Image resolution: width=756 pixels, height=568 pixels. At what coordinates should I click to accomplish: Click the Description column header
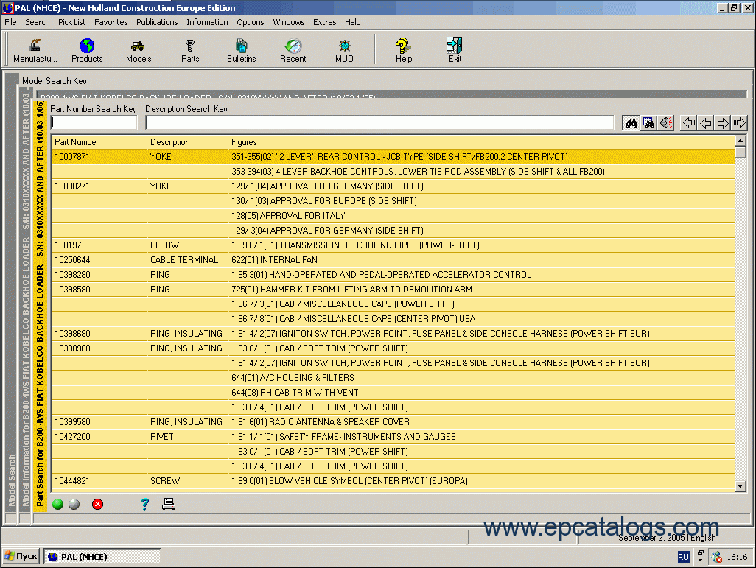[x=187, y=142]
